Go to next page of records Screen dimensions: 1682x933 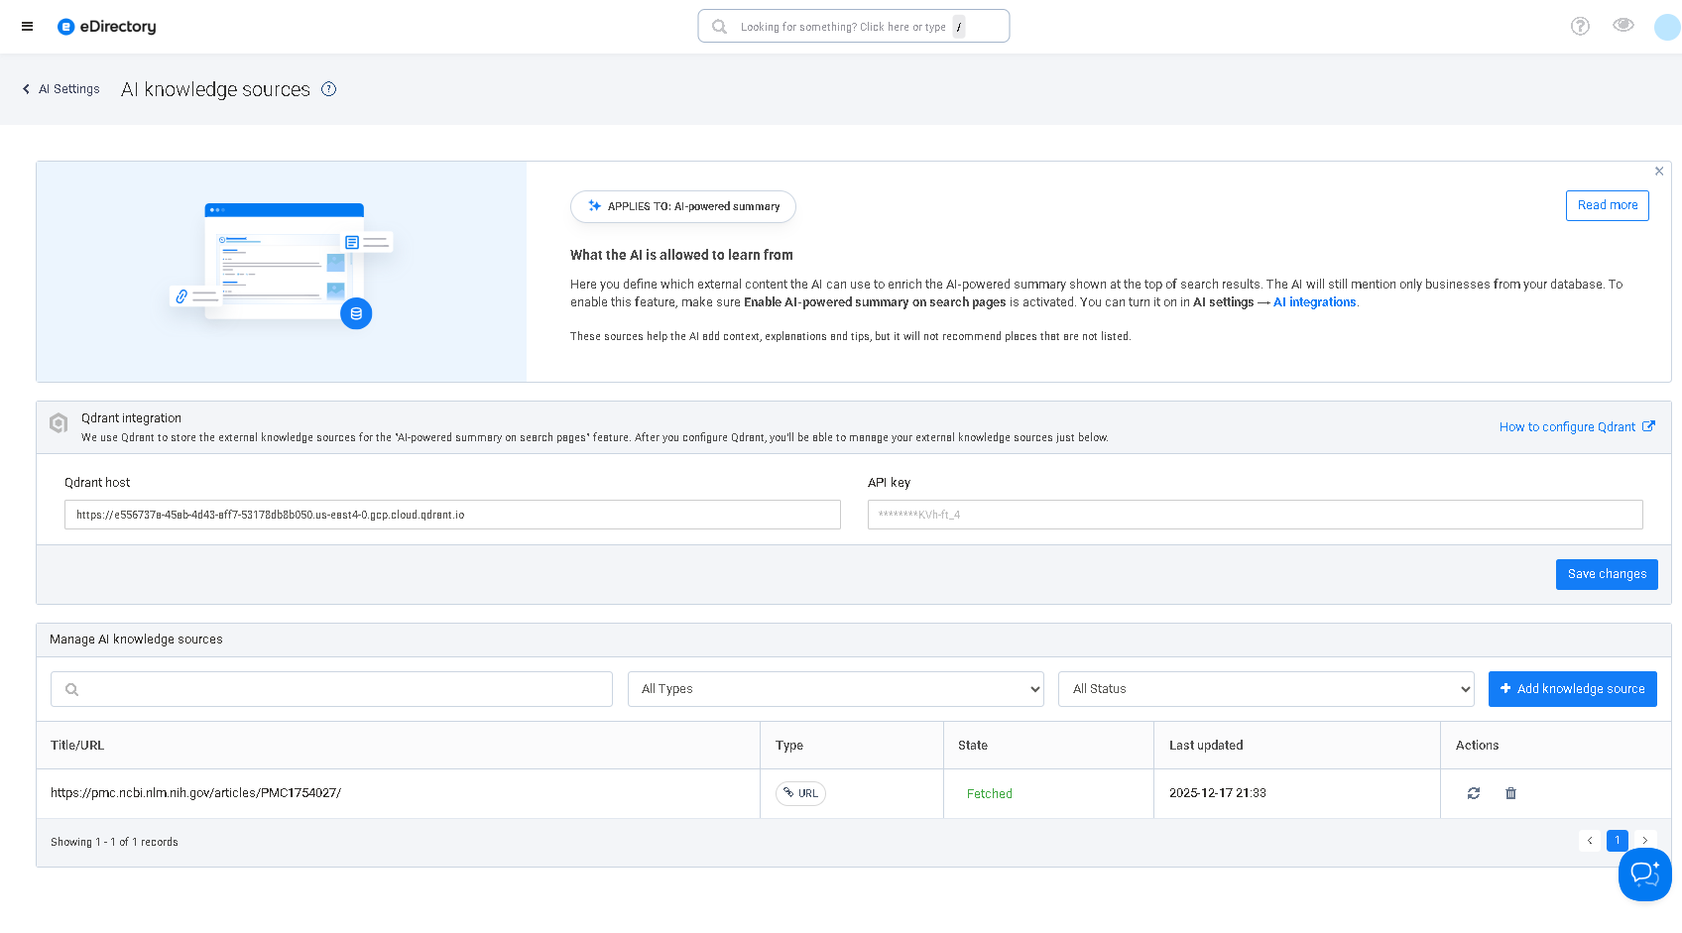(1645, 841)
